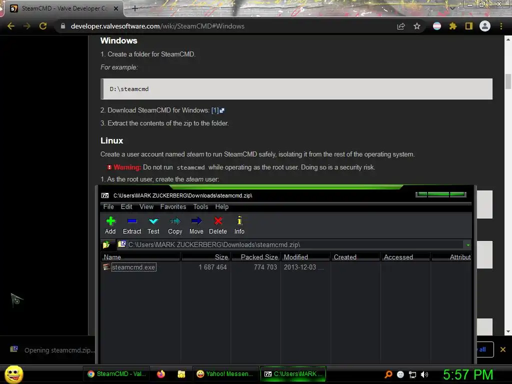Click the round smiley tray icon
The width and height of the screenshot is (512, 384).
(x=400, y=374)
